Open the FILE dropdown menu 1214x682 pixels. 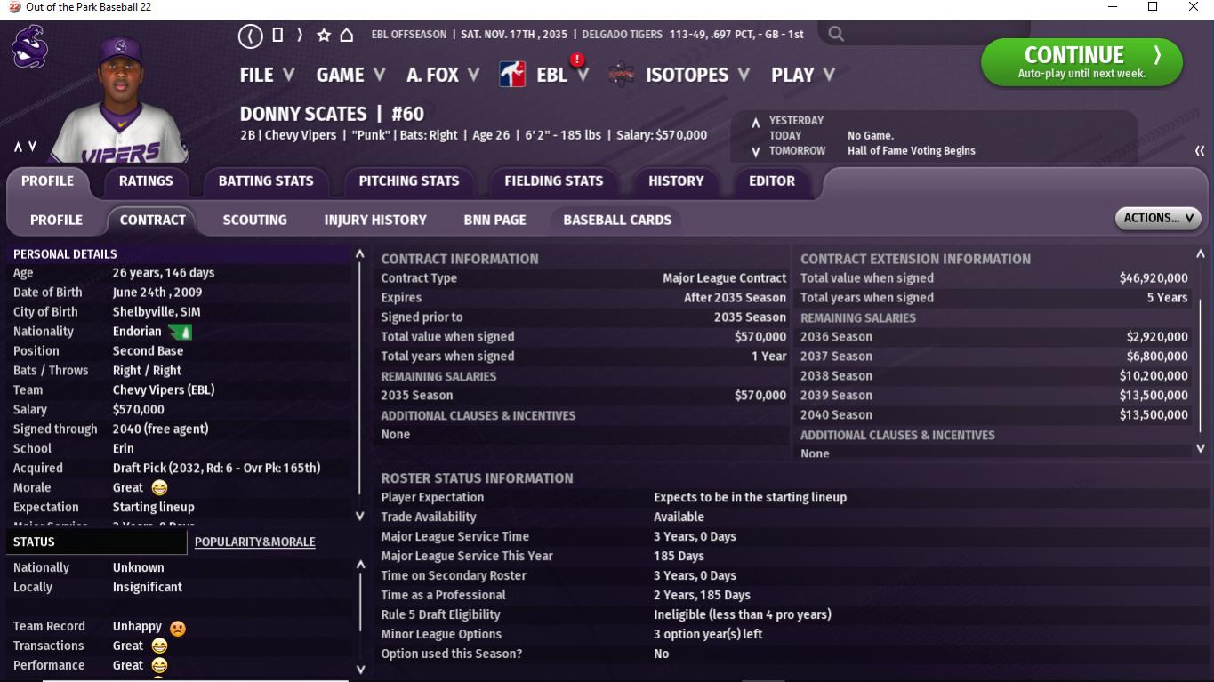pos(266,75)
